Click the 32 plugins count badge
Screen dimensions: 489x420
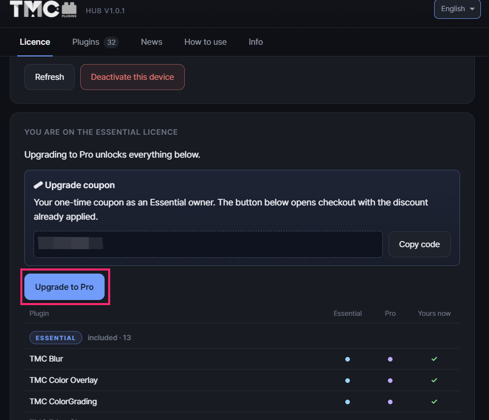pyautogui.click(x=111, y=42)
